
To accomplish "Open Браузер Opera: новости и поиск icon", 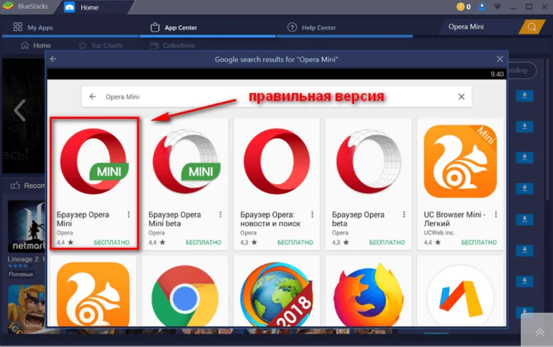I will [277, 162].
